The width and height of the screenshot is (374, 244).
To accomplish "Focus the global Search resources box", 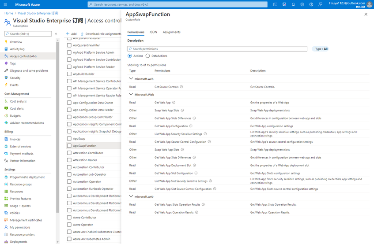I will pyautogui.click(x=178, y=4).
